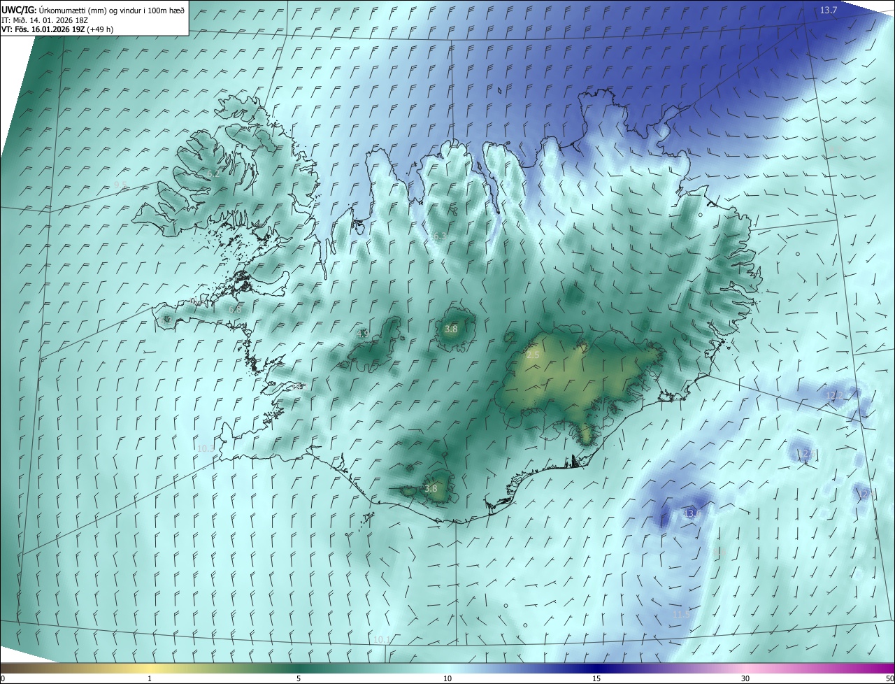Click the legend tick label 0
Screen dimensions: 895x684
point(3,679)
